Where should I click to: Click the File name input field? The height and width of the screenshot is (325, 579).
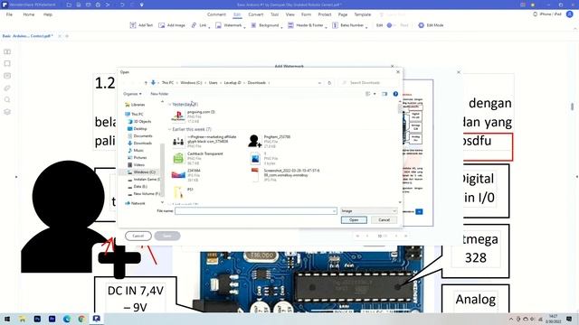[x=255, y=211]
